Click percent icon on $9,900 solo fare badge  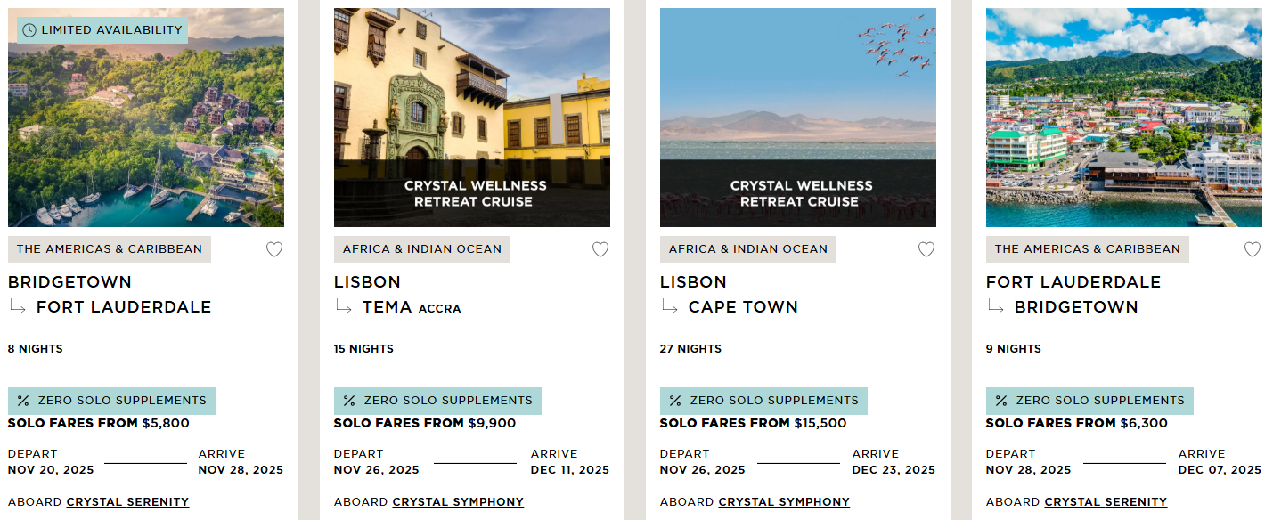click(x=349, y=401)
